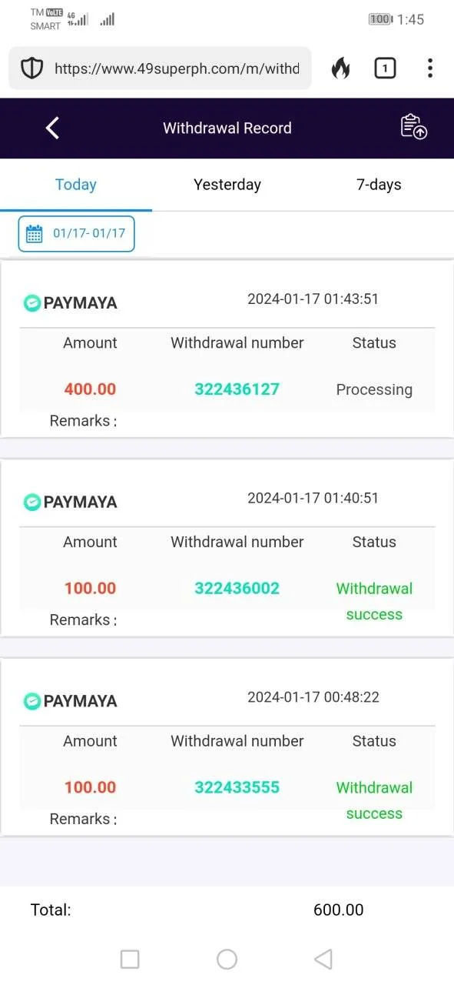The image size is (454, 985).
Task: Select withdrawal number 322436127
Action: click(x=237, y=389)
